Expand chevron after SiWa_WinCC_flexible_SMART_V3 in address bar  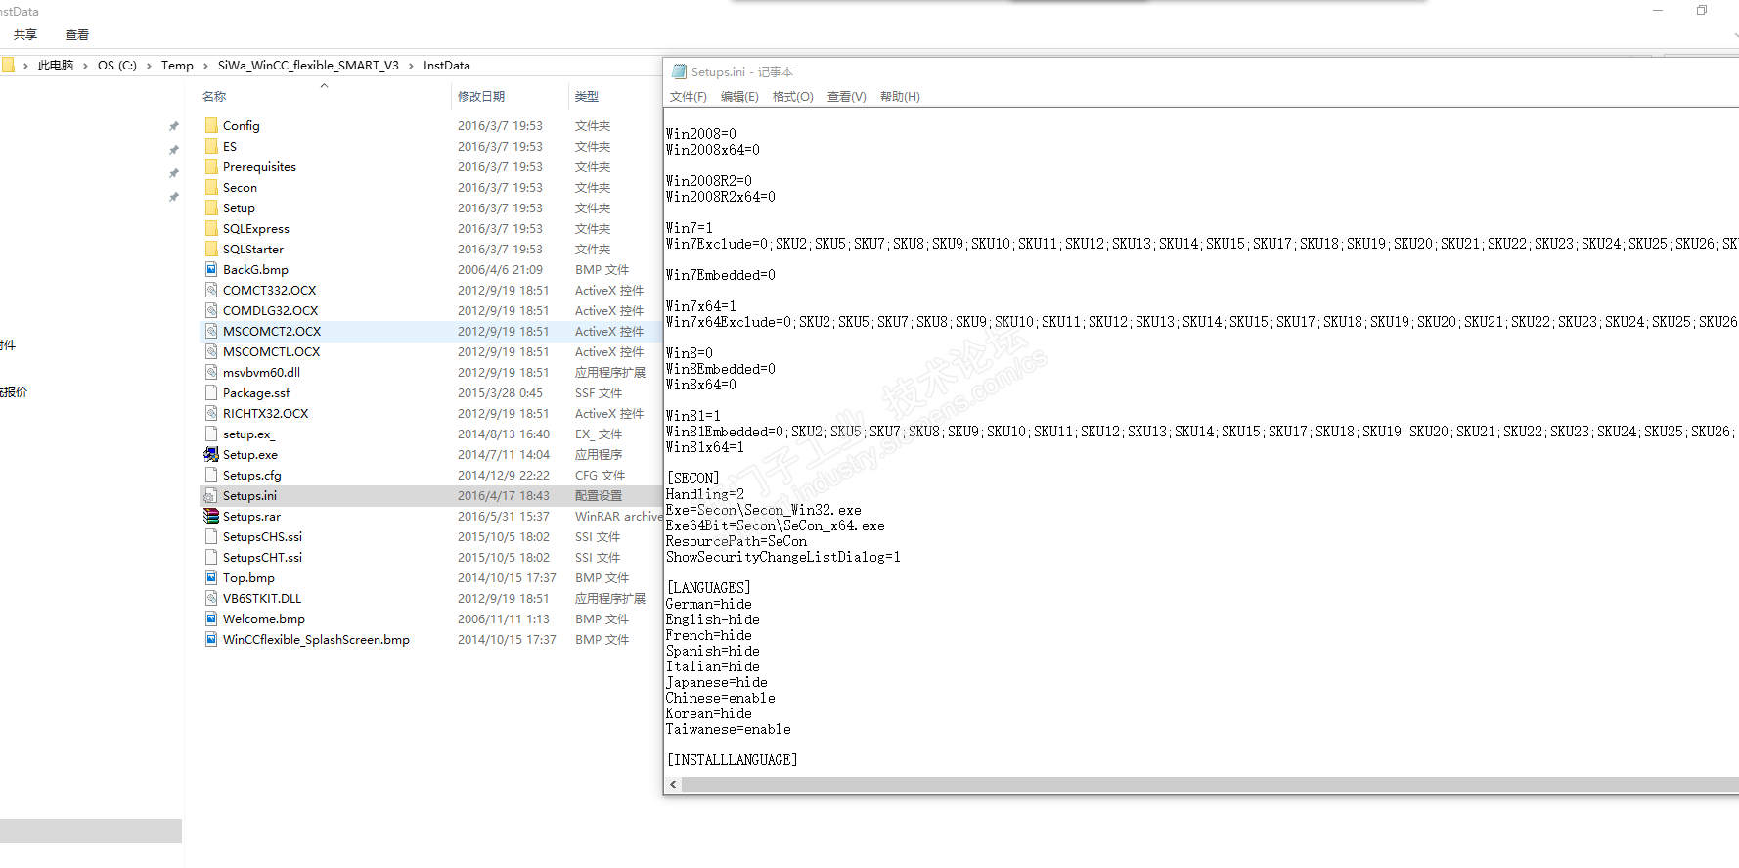point(411,66)
